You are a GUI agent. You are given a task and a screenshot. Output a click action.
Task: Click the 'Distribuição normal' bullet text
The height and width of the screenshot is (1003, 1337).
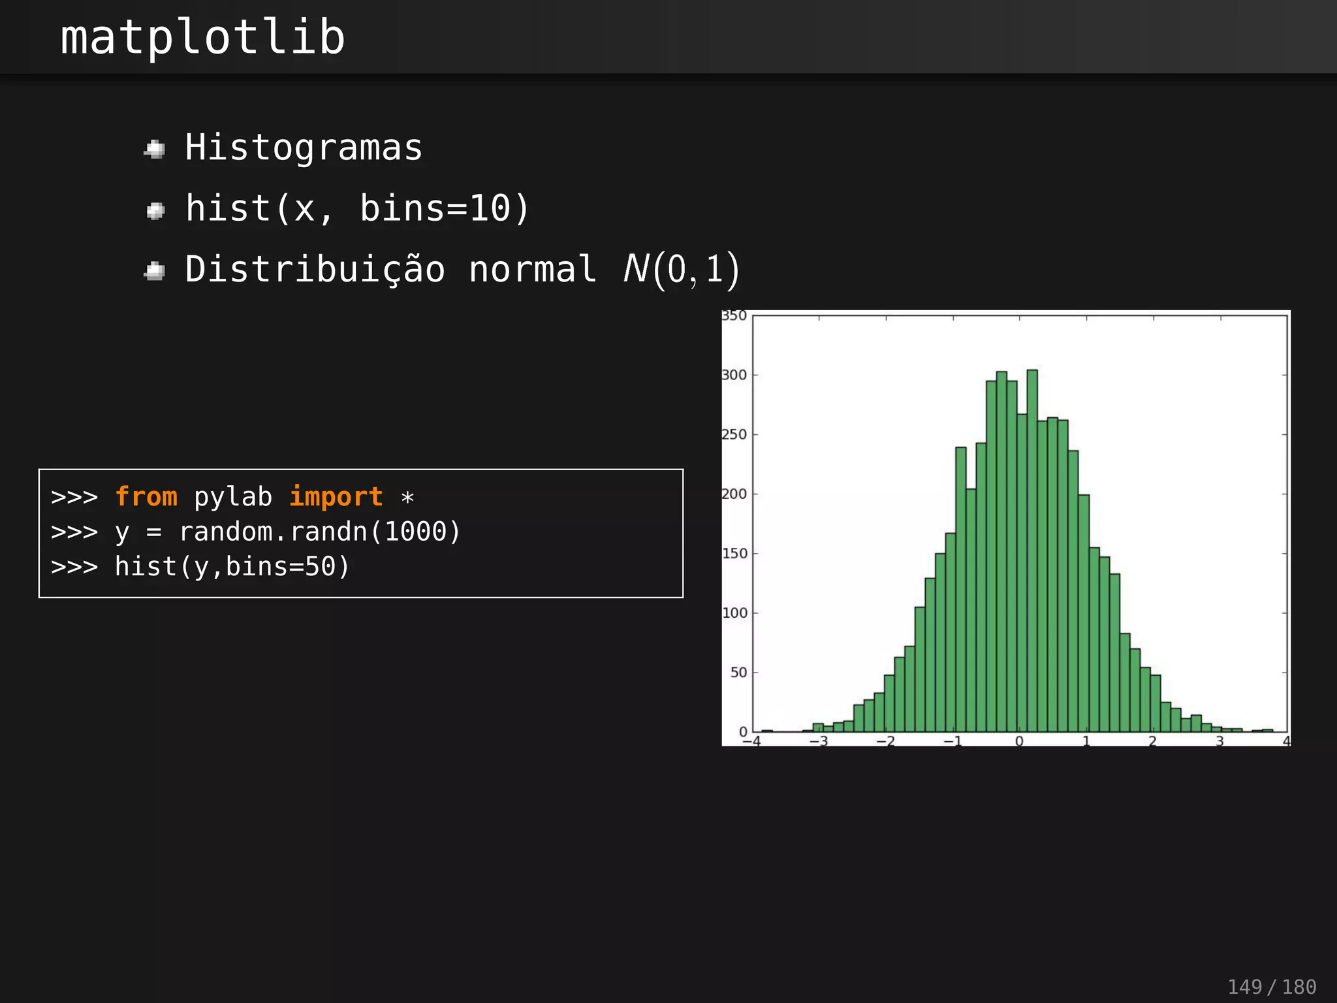pos(390,269)
